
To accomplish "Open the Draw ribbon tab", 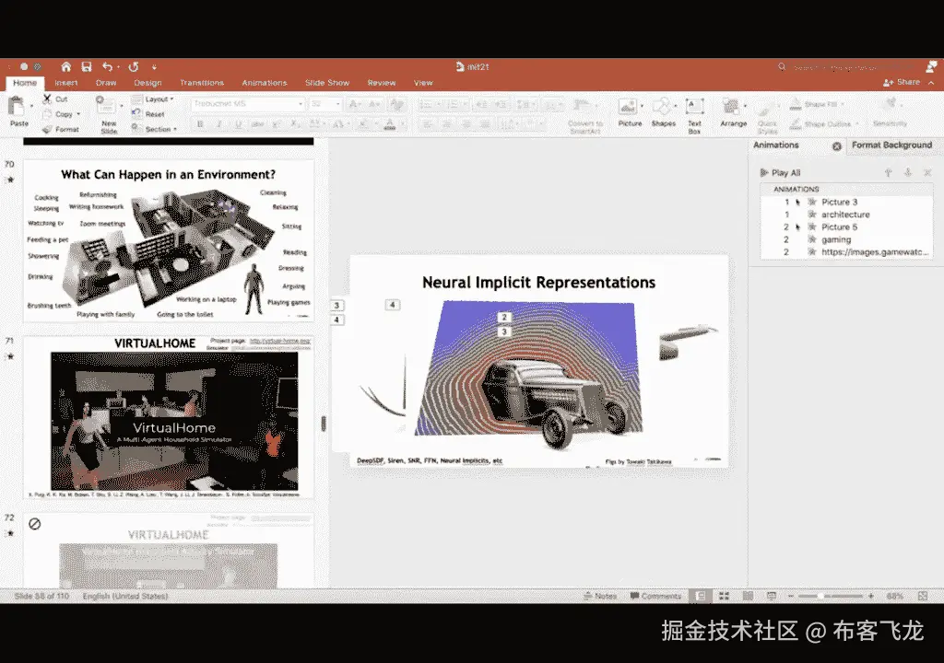I will (106, 83).
